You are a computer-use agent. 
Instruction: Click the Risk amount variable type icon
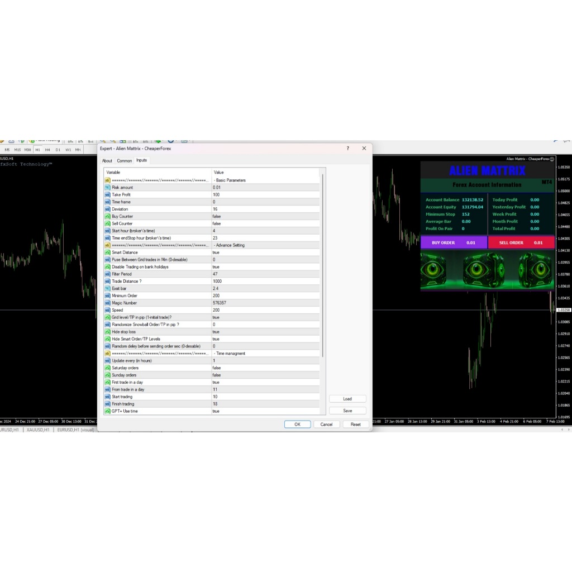[x=107, y=188]
